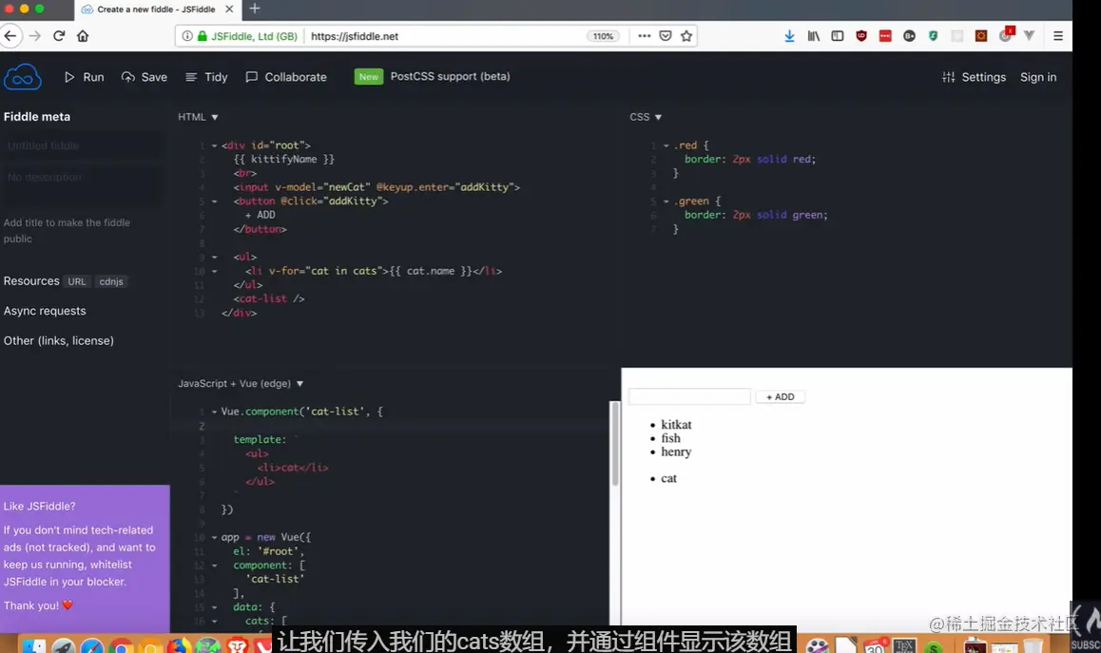Viewport: 1101px width, 653px height.
Task: Reset the 110% zoom level badge
Action: [x=603, y=36]
